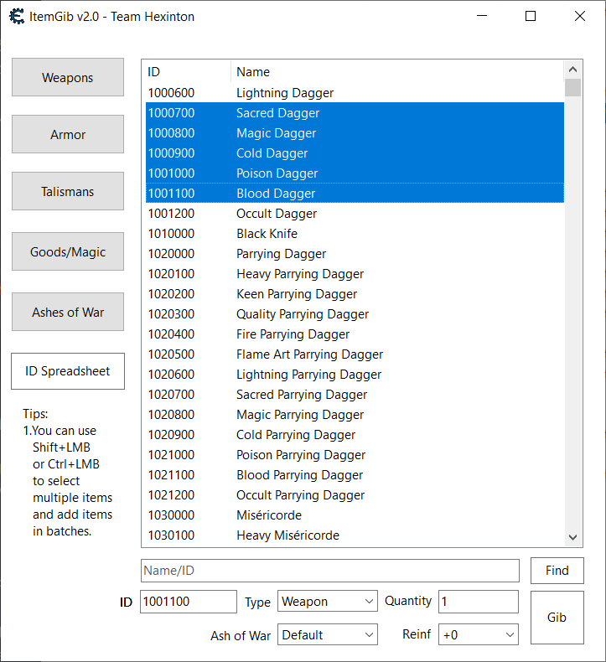Click the ItemGib app icon in title bar
Image resolution: width=606 pixels, height=662 pixels.
click(x=17, y=17)
